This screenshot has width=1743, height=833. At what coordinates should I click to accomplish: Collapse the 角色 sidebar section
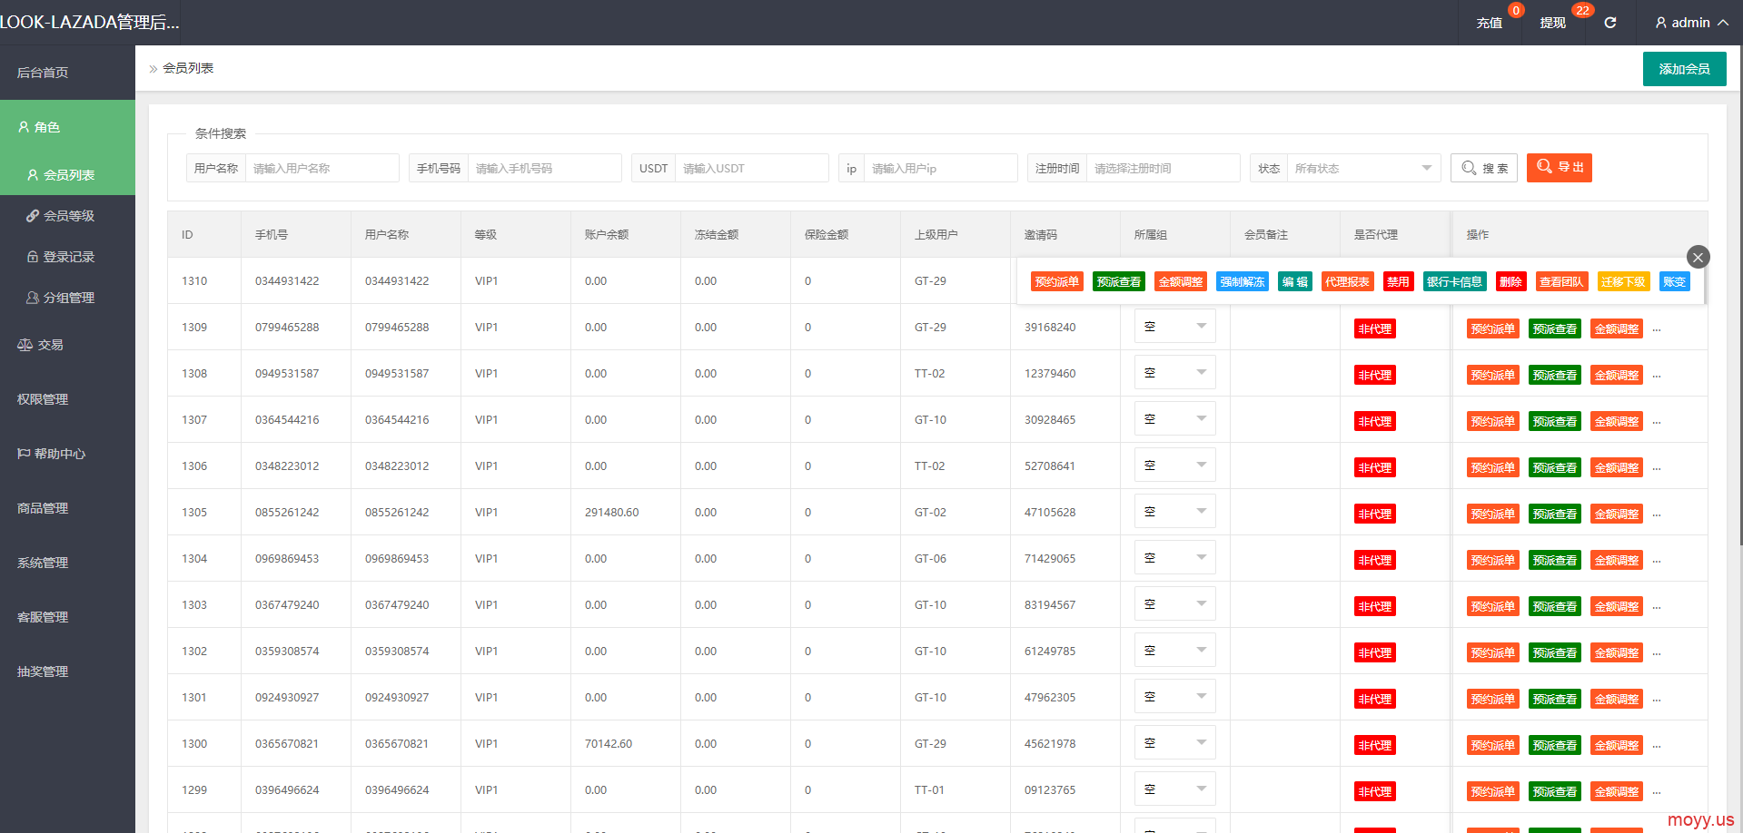67,127
